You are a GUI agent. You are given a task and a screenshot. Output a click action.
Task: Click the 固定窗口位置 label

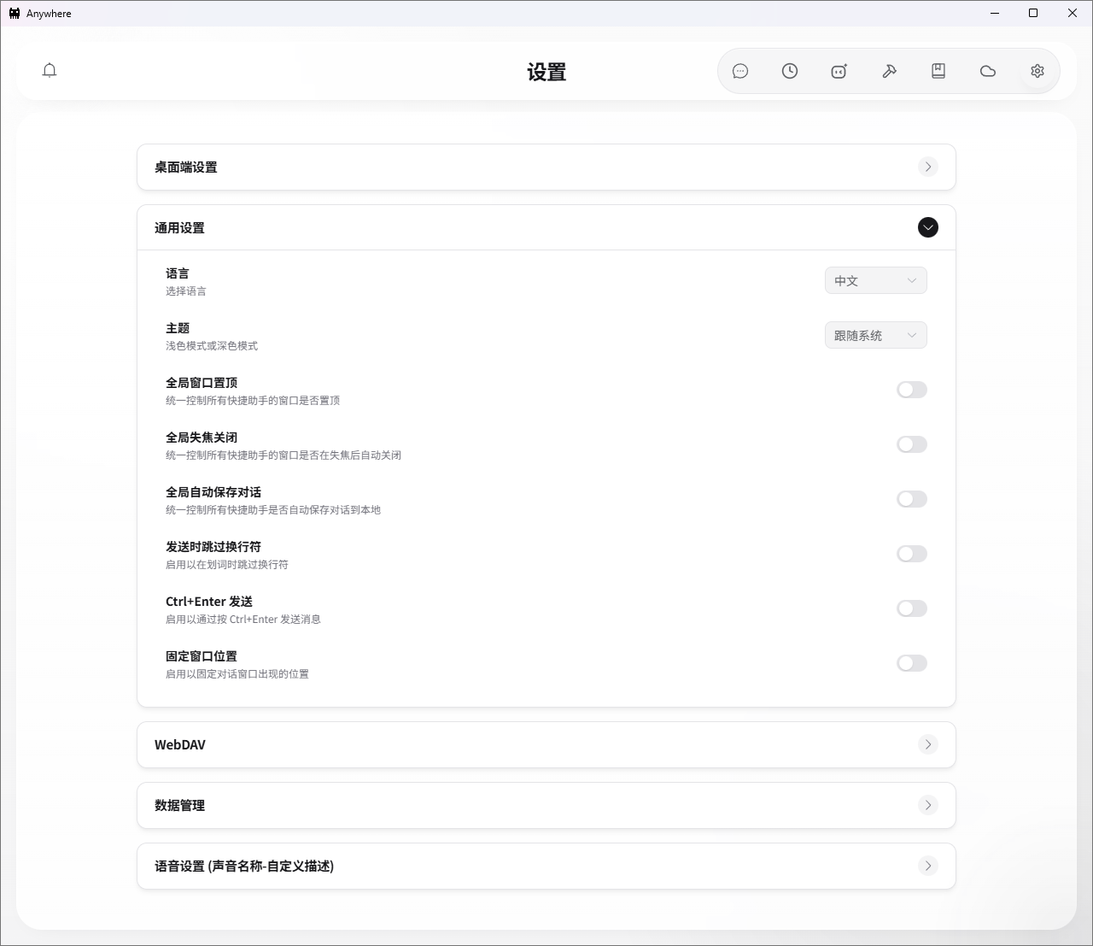point(202,656)
